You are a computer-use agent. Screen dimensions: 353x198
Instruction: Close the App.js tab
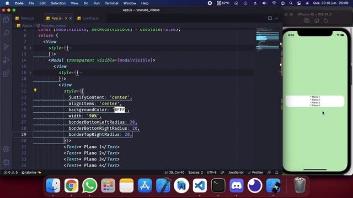(x=71, y=18)
